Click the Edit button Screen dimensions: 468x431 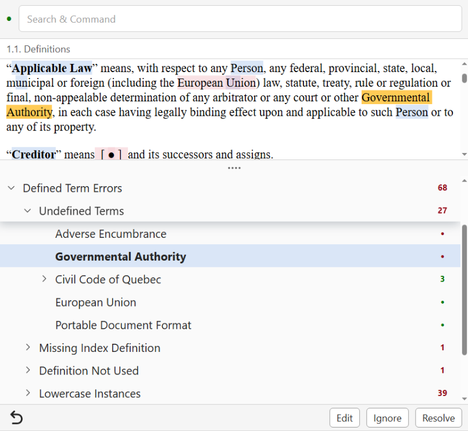click(x=344, y=418)
